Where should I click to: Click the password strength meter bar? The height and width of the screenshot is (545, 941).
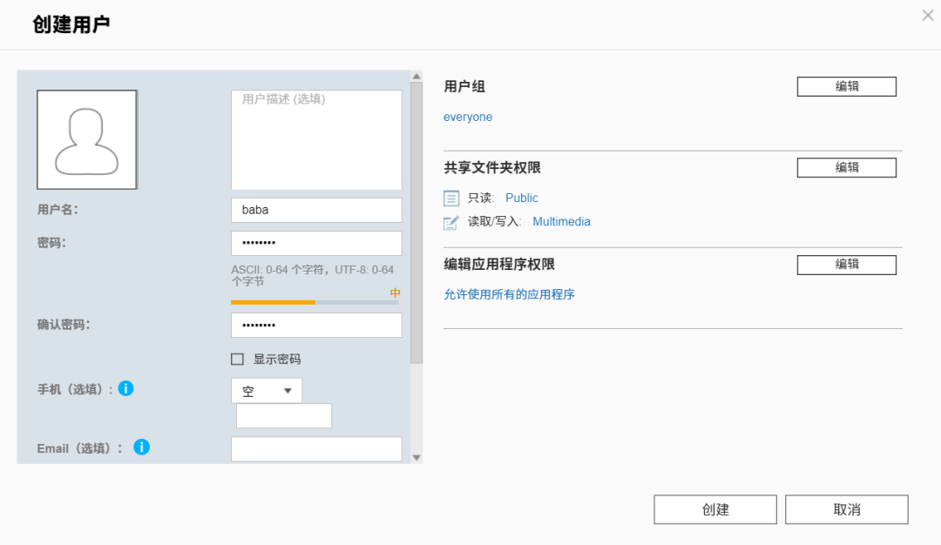[x=314, y=302]
